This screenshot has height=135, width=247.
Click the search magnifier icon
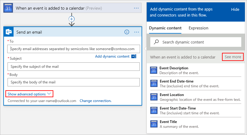tap(156, 42)
